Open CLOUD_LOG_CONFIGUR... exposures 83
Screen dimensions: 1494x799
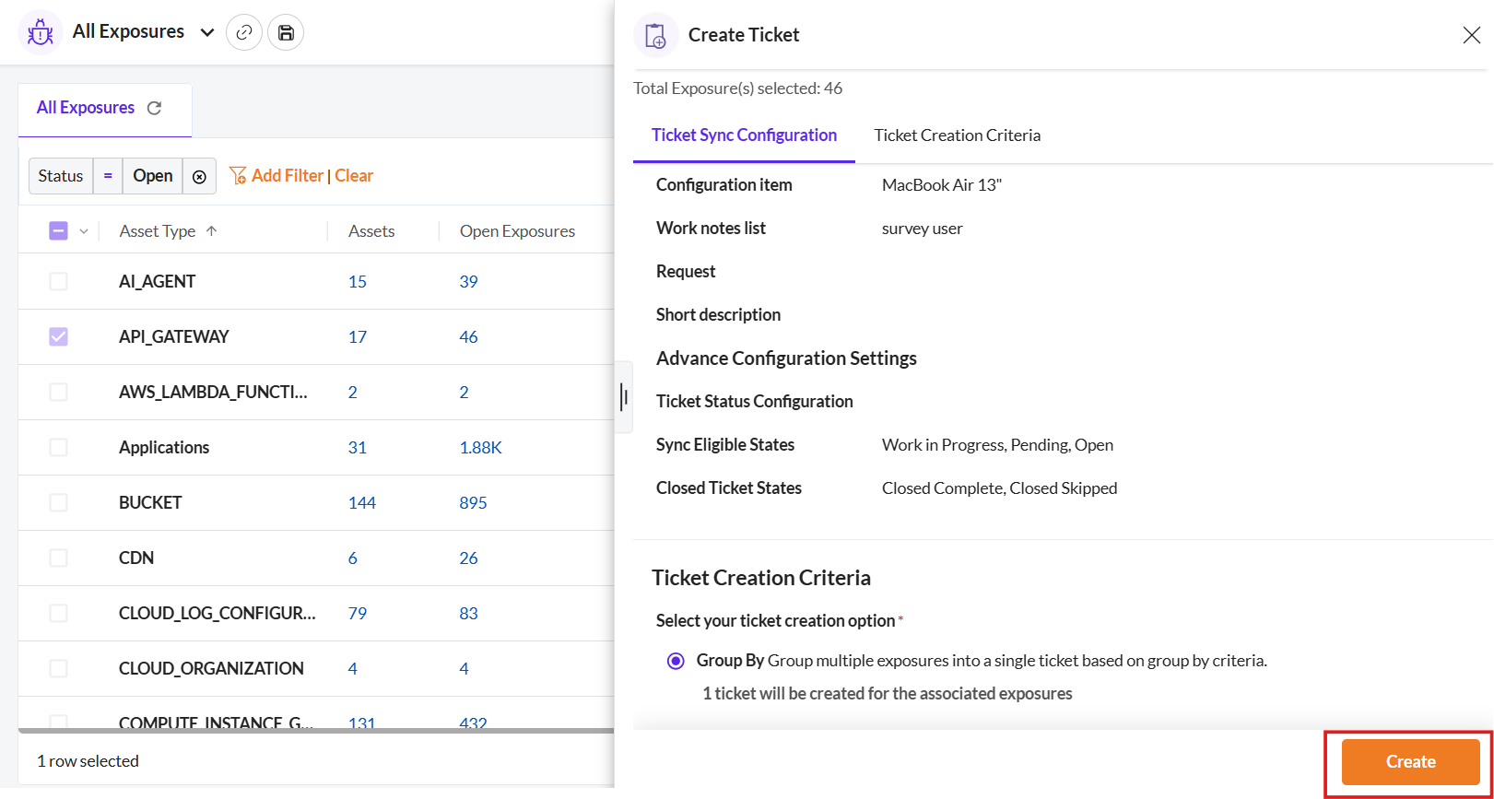pyautogui.click(x=468, y=614)
